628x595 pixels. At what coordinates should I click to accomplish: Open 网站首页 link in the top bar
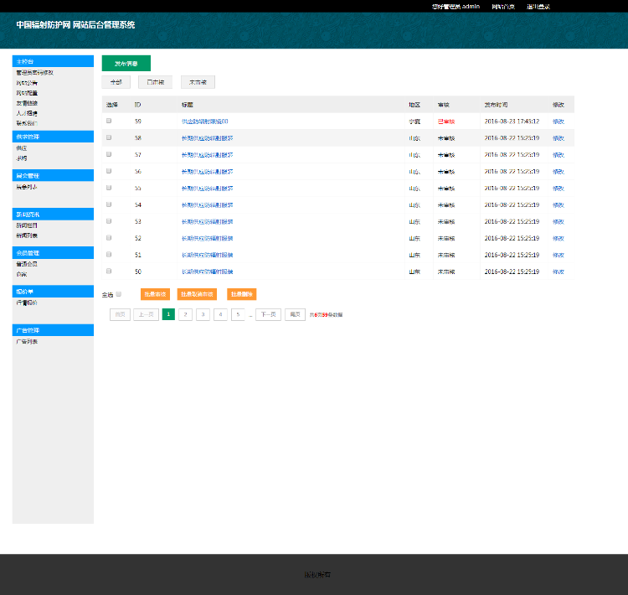[x=503, y=6]
